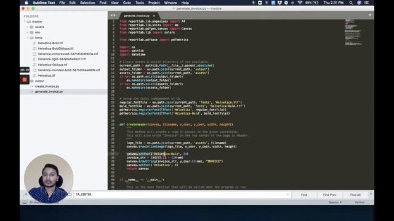Expand the assets folder
Image resolution: width=394 pixels, height=221 pixels.
pyautogui.click(x=27, y=27)
